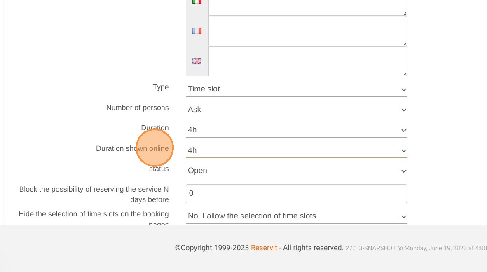The height and width of the screenshot is (272, 487).
Task: Click the French flag language icon
Action: click(x=197, y=31)
